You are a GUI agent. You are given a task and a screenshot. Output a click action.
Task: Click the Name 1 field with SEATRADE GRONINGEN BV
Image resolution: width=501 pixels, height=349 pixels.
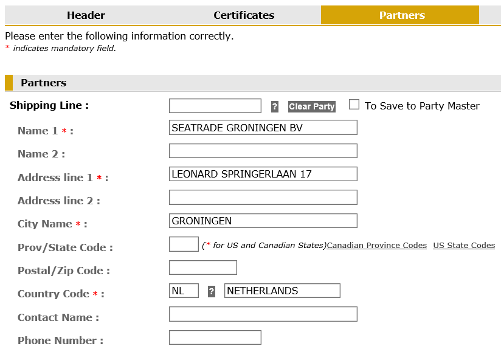tap(263, 128)
